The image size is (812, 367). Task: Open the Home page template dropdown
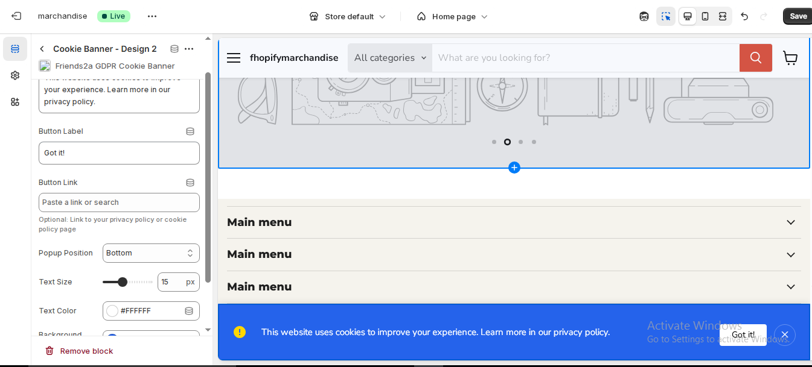(452, 16)
